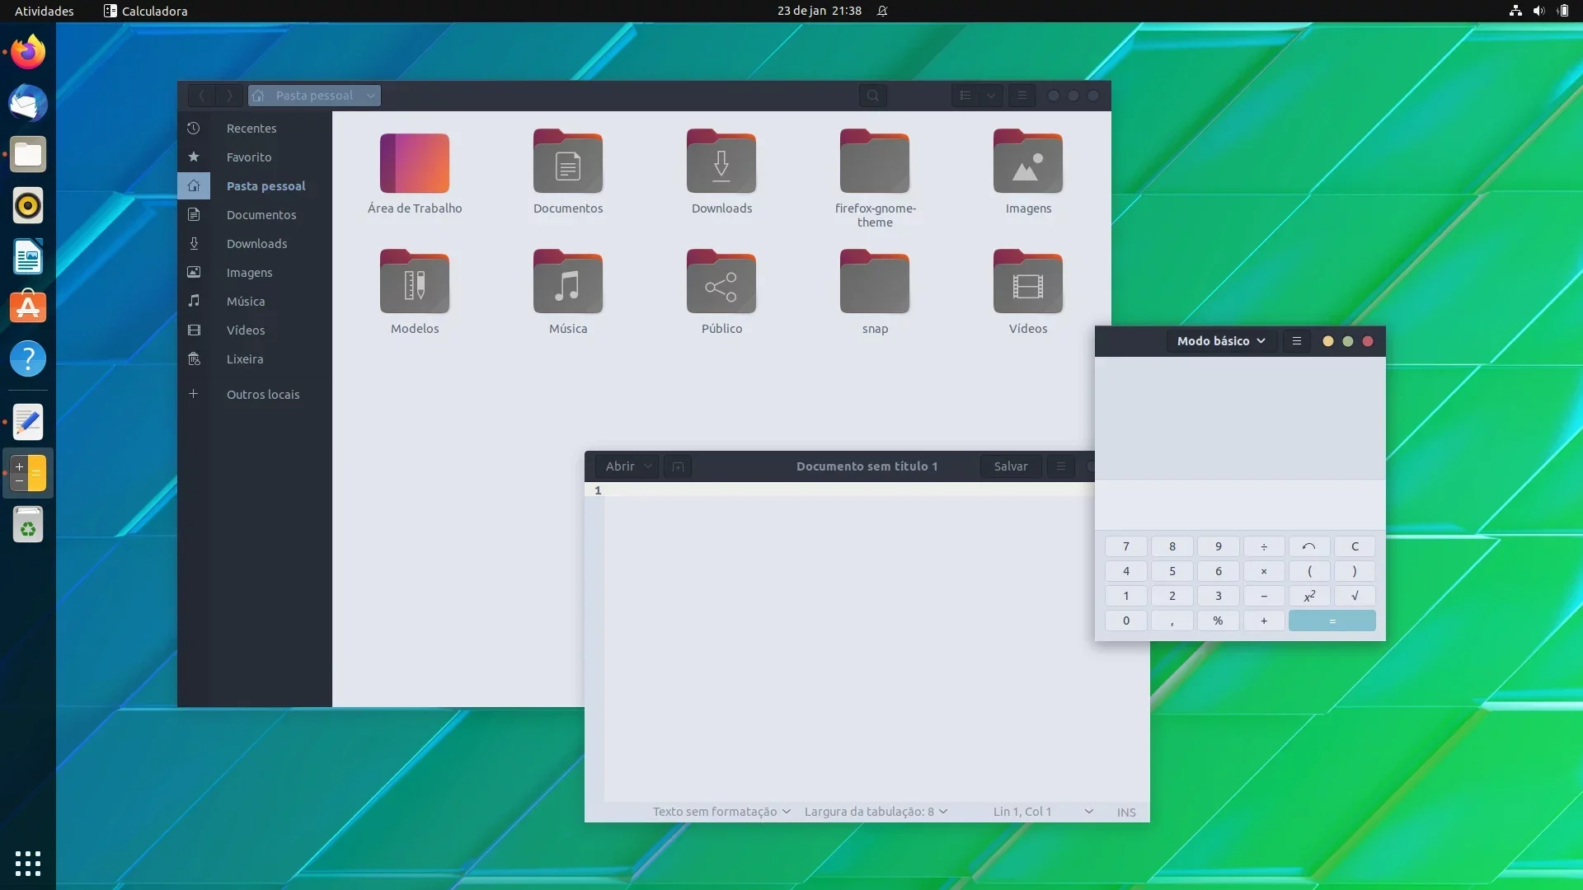Open view options dropdown in file manager

(991, 96)
